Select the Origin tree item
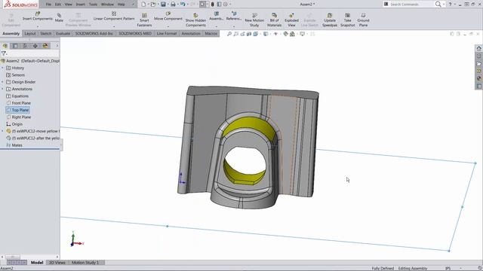Screen dimensions: 483x271 14,124
